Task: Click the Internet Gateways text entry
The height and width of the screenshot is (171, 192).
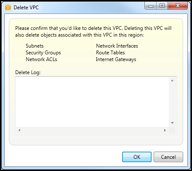Action: tap(116, 59)
